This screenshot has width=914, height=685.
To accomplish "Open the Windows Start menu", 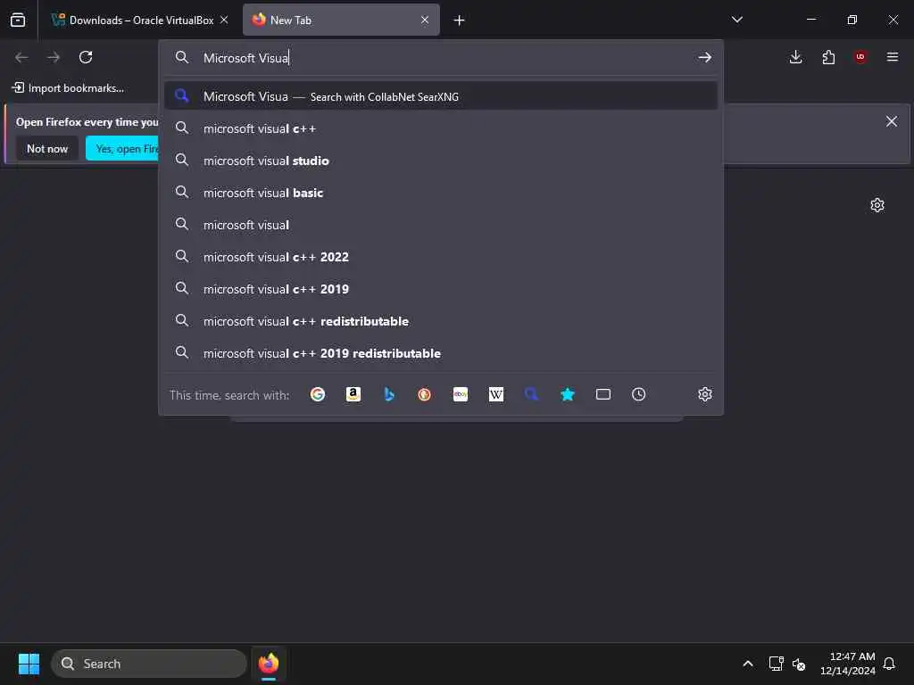I will click(x=29, y=664).
